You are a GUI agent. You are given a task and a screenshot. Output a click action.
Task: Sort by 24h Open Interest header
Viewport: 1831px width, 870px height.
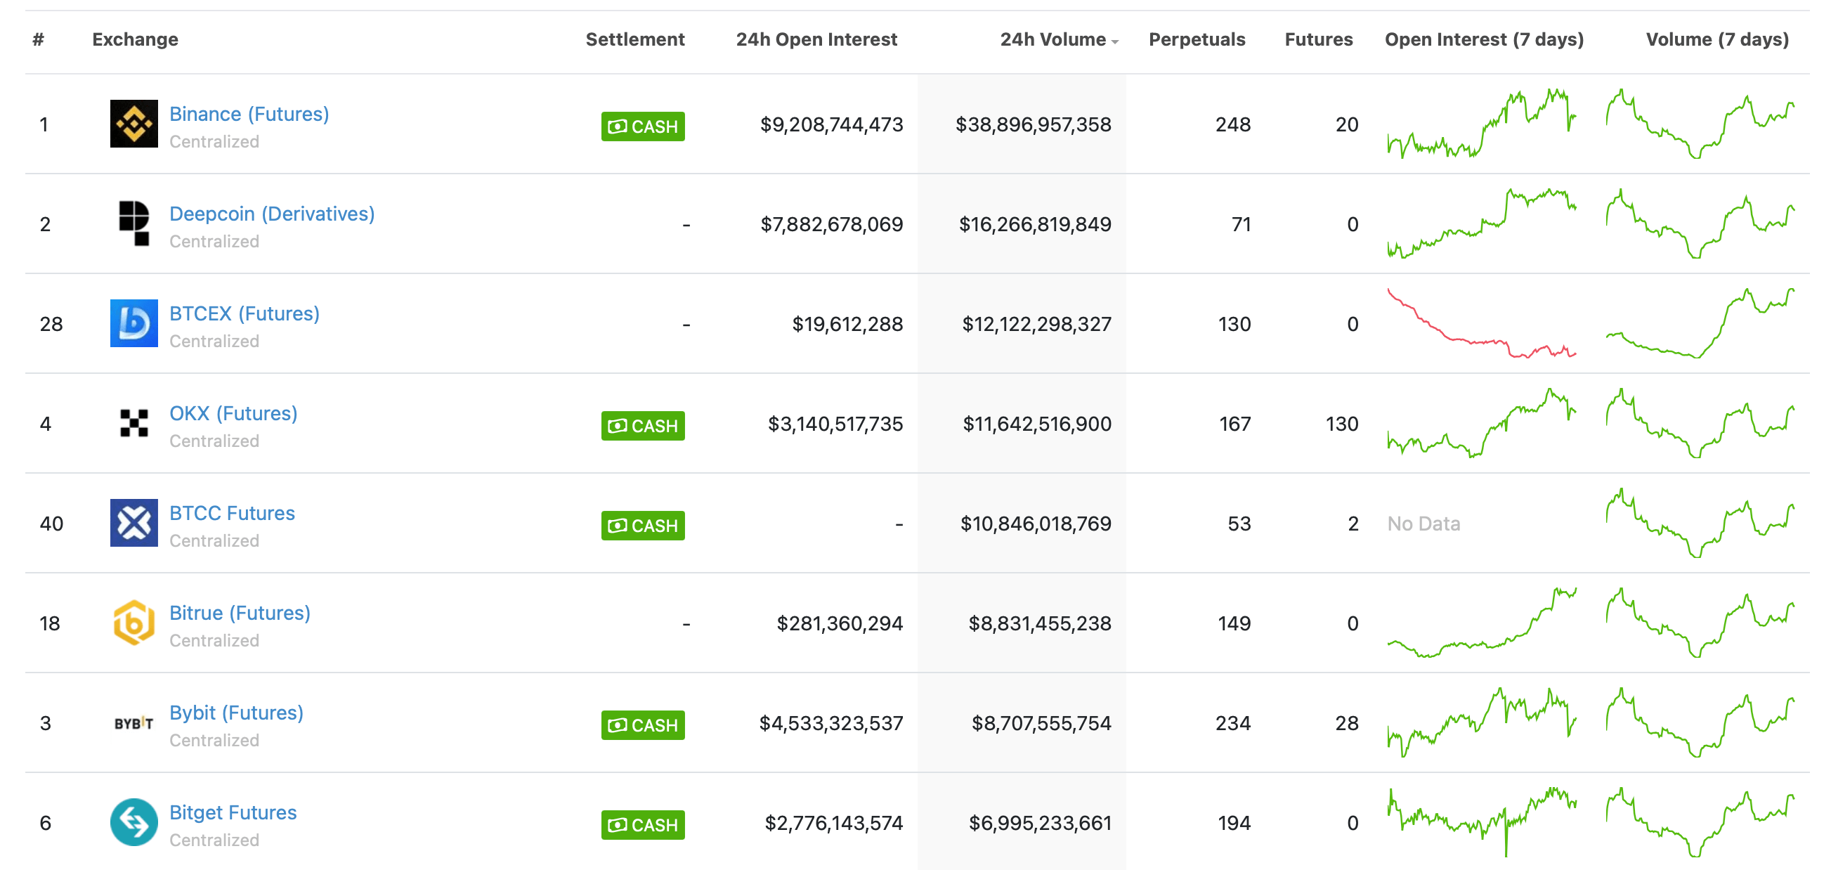(816, 39)
